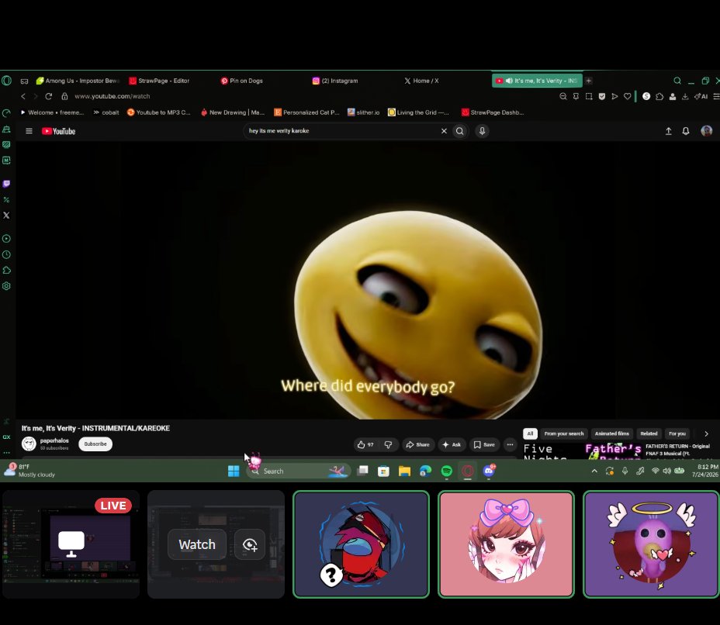Click the YouTube search box text
Screen dimensions: 720x625
(279, 131)
